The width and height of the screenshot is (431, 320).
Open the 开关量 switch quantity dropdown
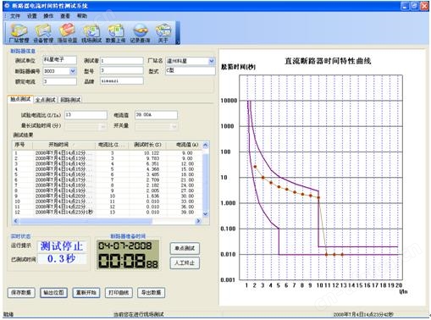tap(174, 126)
